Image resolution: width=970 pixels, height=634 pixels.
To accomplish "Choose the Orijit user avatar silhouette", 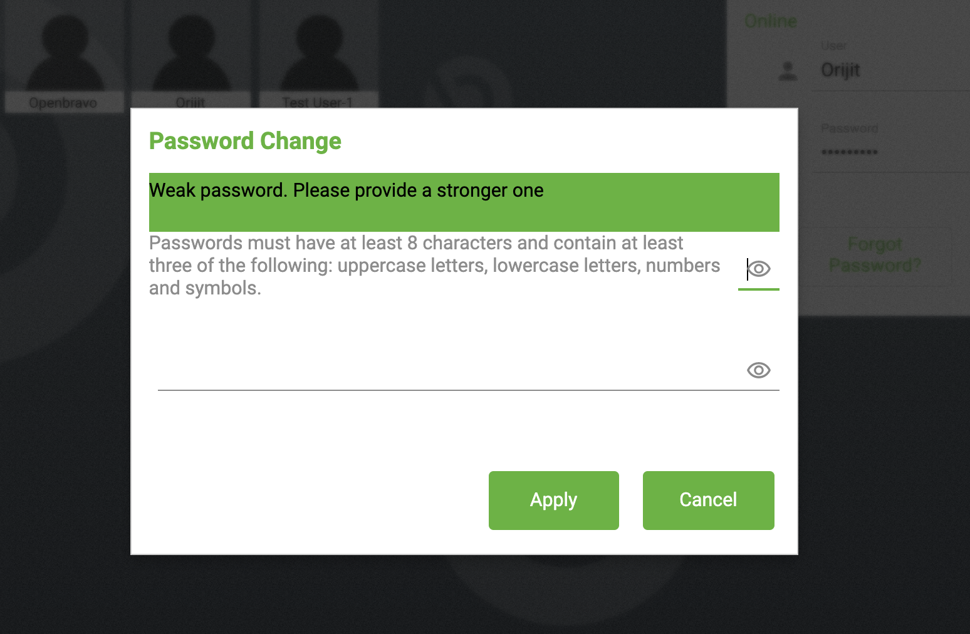I will click(x=191, y=51).
